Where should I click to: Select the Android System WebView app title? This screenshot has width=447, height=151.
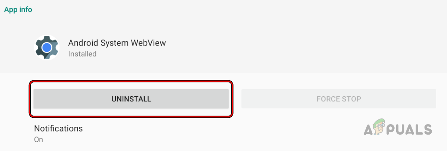(x=117, y=43)
